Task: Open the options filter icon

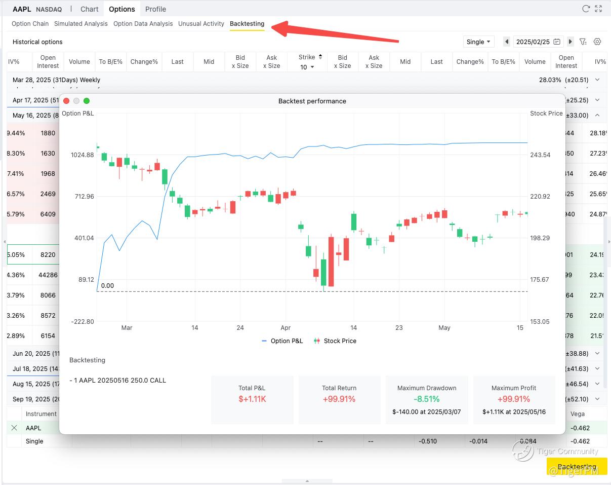Action: 583,42
